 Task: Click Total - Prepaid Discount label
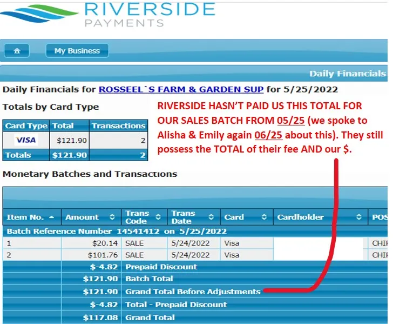[x=176, y=305]
